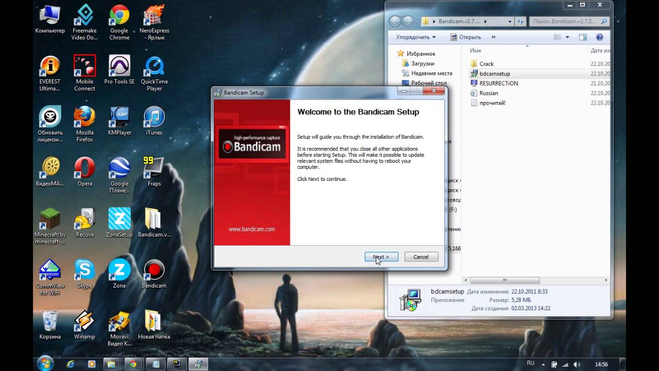
Task: Launch Mozilla Firefox desktop icon
Action: coord(84,124)
